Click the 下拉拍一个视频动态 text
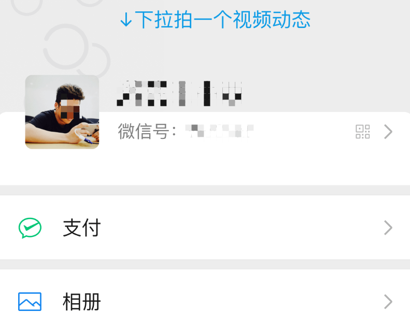Image resolution: width=410 pixels, height=326 pixels. click(222, 20)
